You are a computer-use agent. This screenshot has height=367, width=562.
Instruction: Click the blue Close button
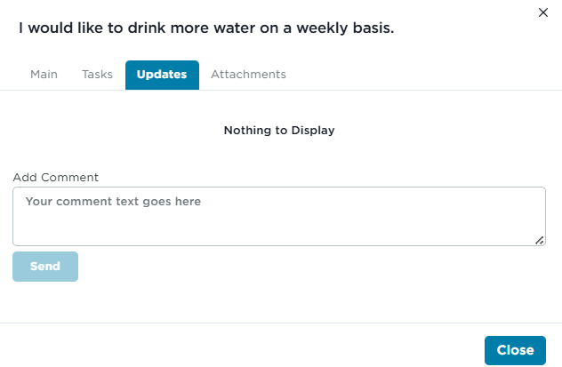click(x=515, y=350)
